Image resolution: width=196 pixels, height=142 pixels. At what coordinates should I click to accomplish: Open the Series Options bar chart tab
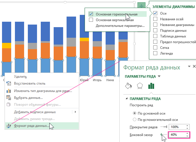point(151,86)
